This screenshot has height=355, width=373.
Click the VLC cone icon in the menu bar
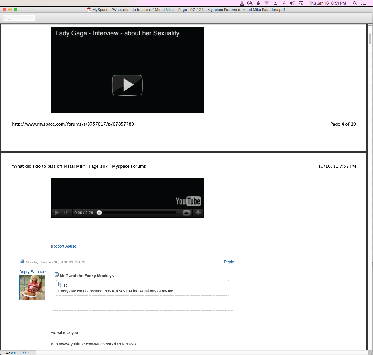(241, 3)
